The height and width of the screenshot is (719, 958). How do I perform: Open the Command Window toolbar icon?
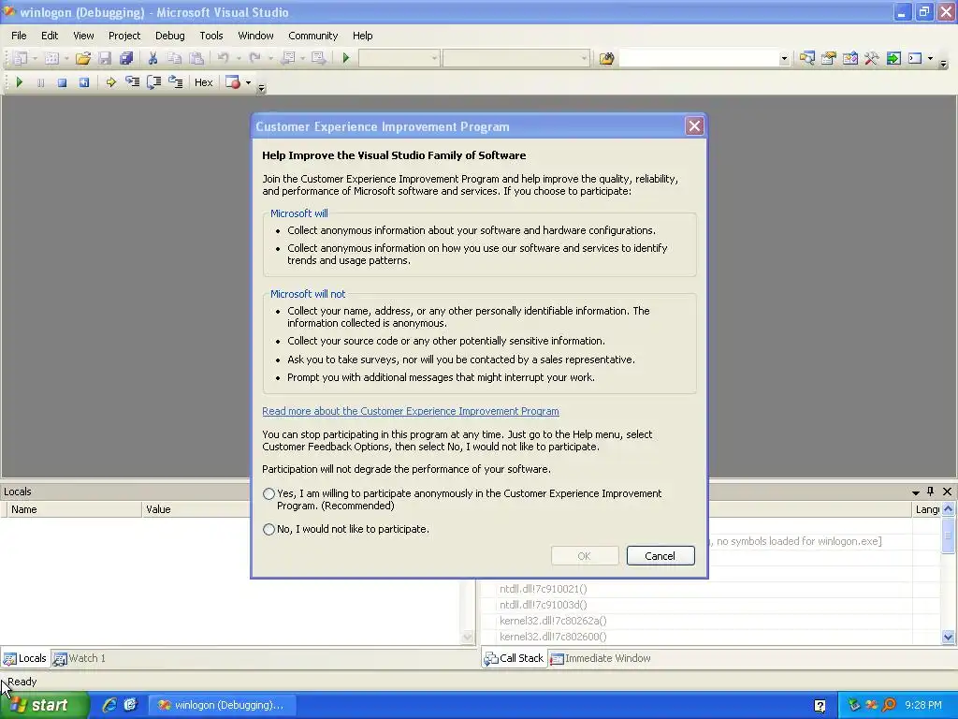click(915, 59)
